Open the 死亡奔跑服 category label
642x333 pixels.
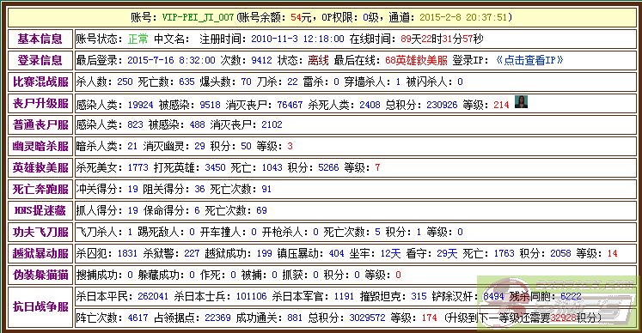pyautogui.click(x=40, y=189)
